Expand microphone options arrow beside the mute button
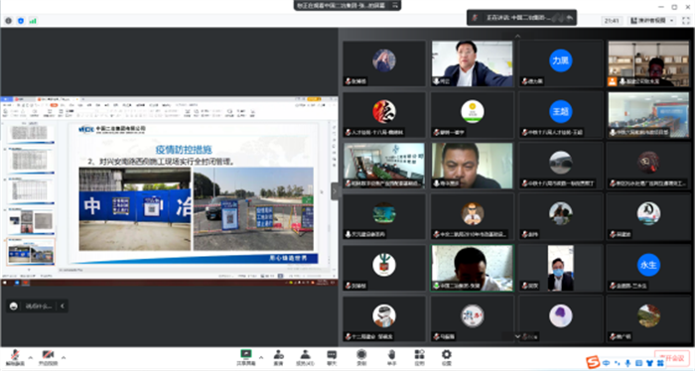The height and width of the screenshot is (371, 695). pyautogui.click(x=30, y=357)
